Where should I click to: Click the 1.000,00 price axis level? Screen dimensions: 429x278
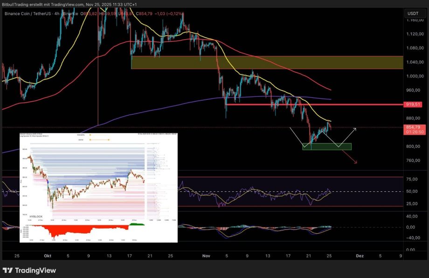(x=413, y=76)
